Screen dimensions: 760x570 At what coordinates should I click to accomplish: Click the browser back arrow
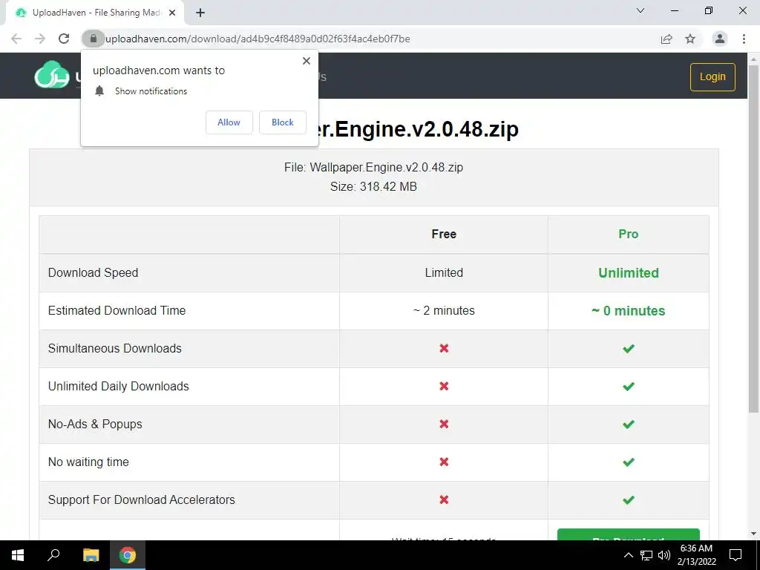(16, 39)
